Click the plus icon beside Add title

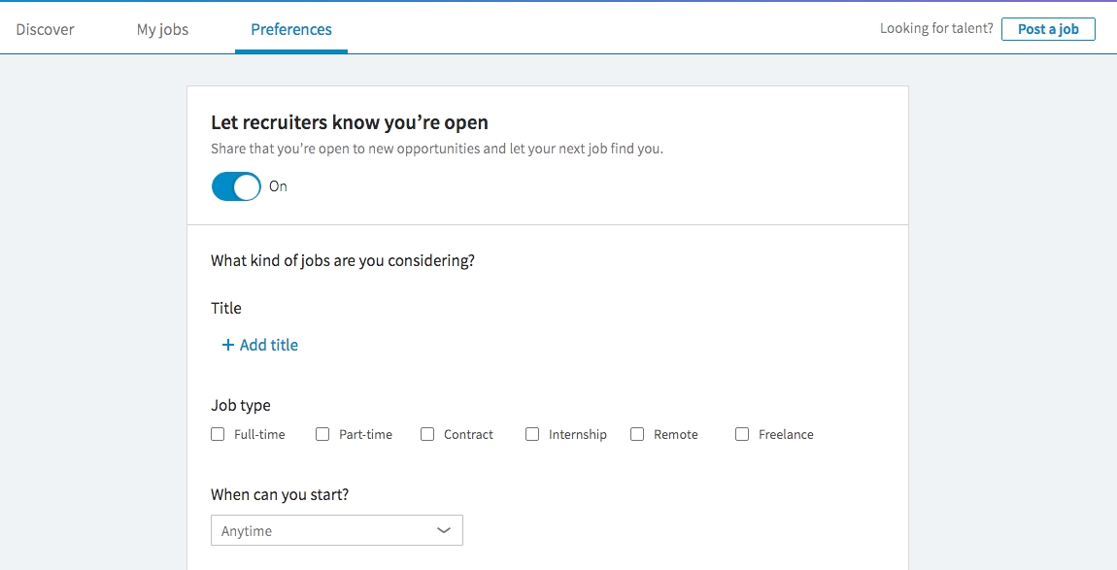point(228,345)
